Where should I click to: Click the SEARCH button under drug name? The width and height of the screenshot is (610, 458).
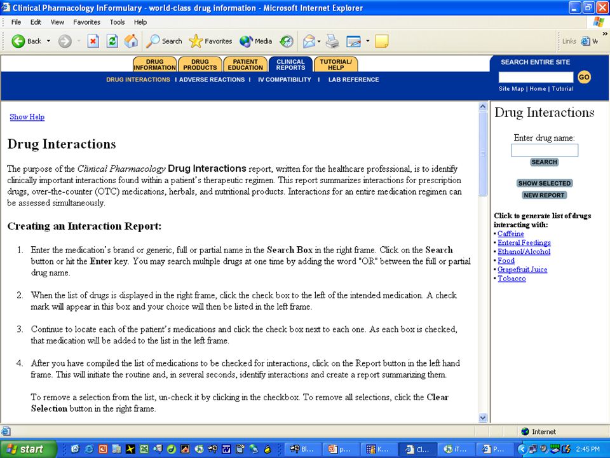click(545, 162)
